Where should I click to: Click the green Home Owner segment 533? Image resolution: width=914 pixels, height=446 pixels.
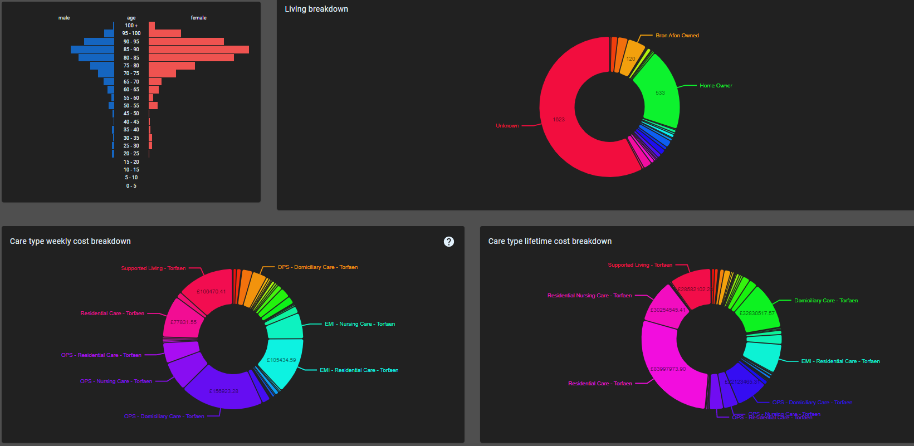660,92
